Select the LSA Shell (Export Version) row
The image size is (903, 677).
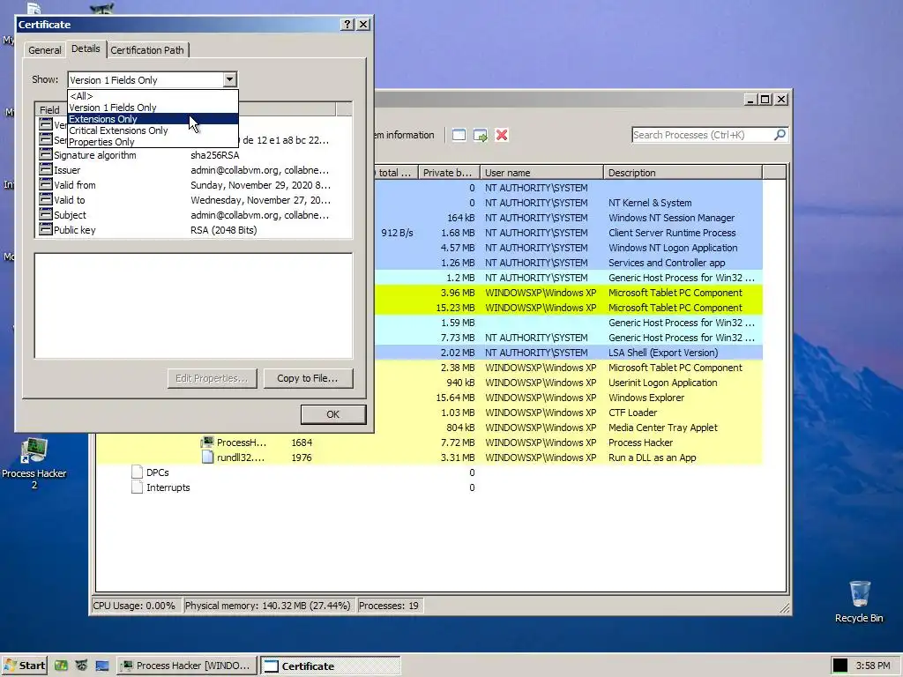click(569, 353)
